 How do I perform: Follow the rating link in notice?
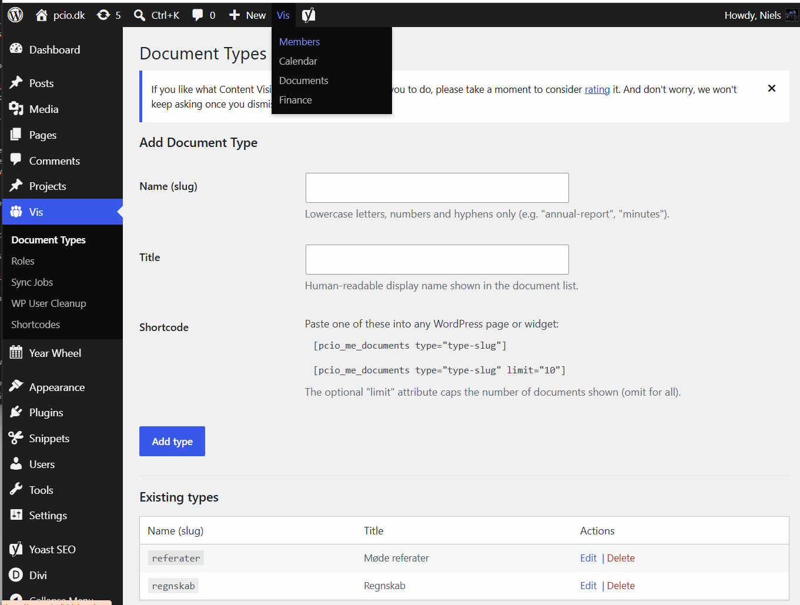[x=597, y=89]
